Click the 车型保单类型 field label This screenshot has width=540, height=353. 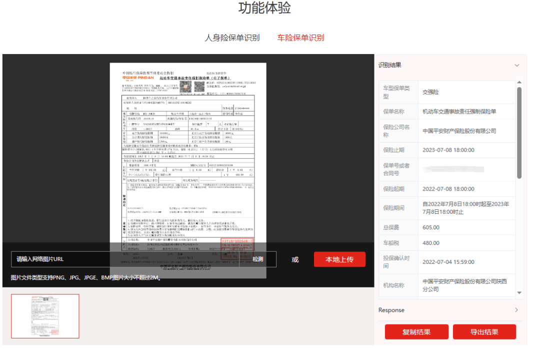click(x=396, y=92)
